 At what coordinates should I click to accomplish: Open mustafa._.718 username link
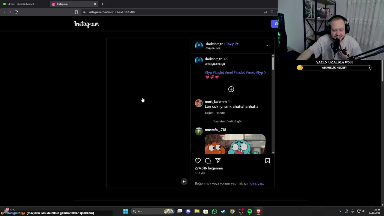(215, 130)
